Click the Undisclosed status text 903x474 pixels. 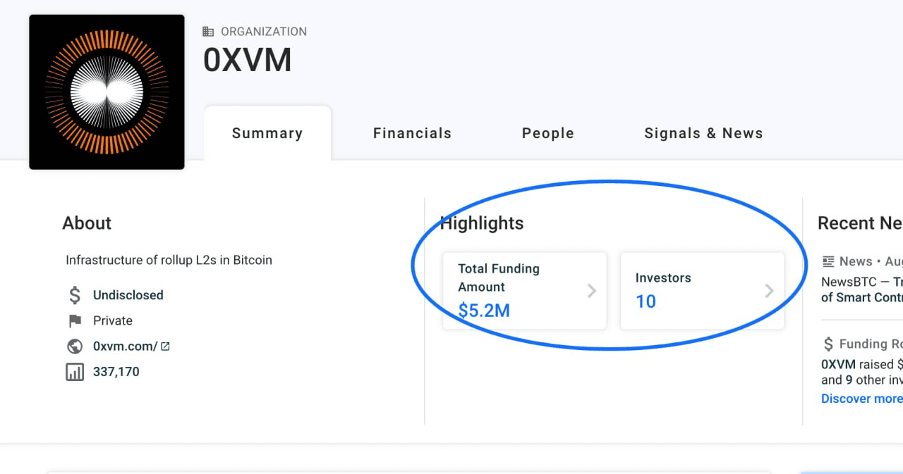tap(128, 295)
